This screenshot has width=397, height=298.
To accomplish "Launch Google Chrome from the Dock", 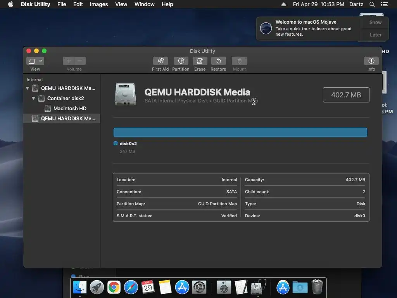I will [x=114, y=287].
